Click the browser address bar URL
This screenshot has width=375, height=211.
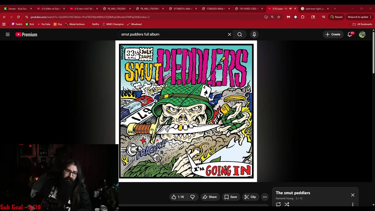pyautogui.click(x=90, y=17)
